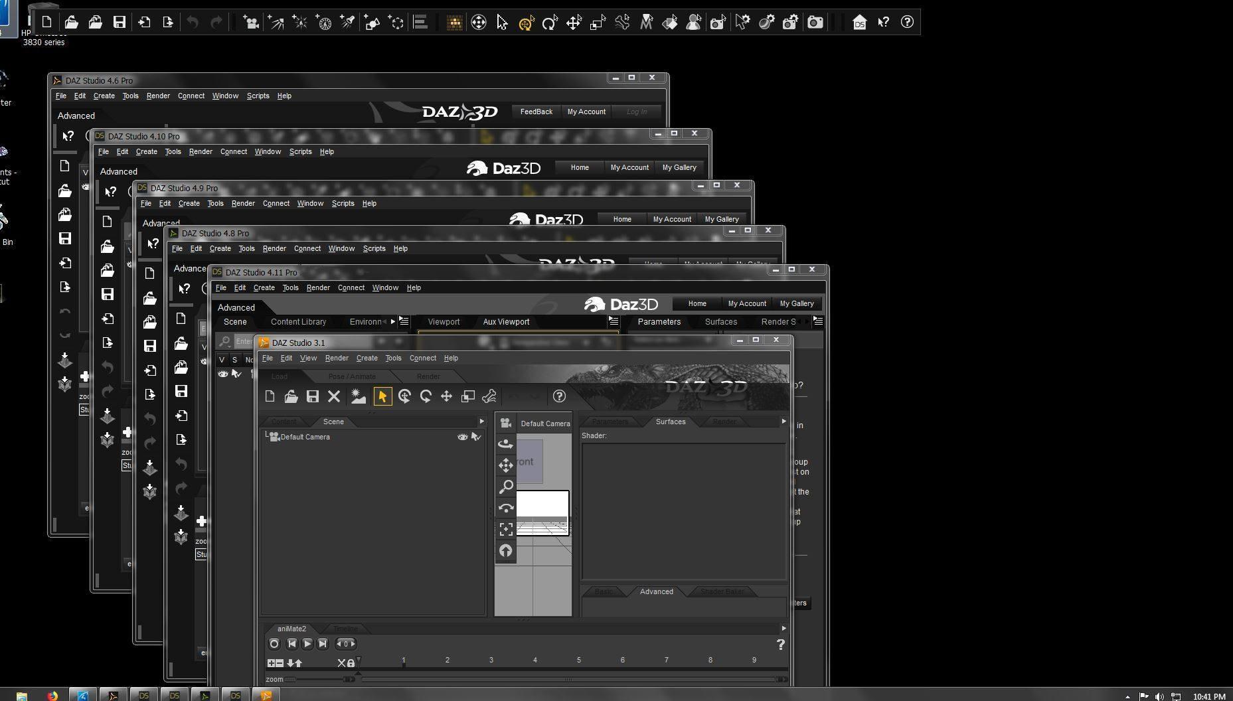
Task: Expand the Scene pane options arrow in DAZ Studio 3.1
Action: (x=482, y=422)
